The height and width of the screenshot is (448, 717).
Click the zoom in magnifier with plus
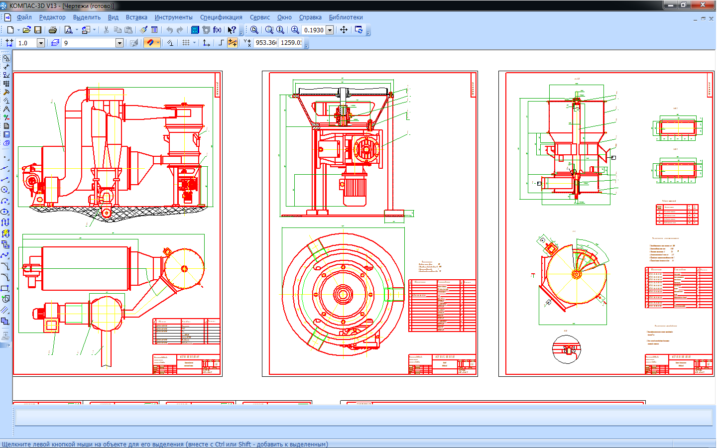coord(295,30)
